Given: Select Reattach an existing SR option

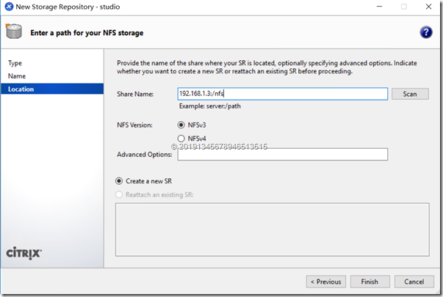Looking at the screenshot, I should click(120, 194).
